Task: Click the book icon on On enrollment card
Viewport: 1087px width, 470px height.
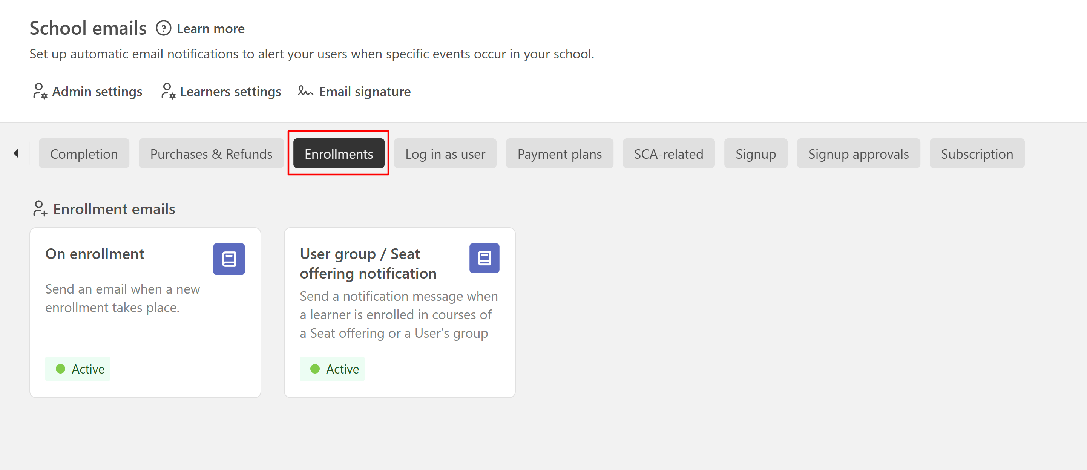Action: 229,259
